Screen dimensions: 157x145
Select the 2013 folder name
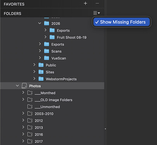tap(39, 128)
